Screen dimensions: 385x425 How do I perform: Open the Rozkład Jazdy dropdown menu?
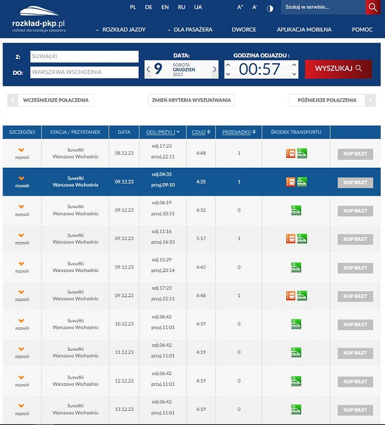(x=121, y=29)
